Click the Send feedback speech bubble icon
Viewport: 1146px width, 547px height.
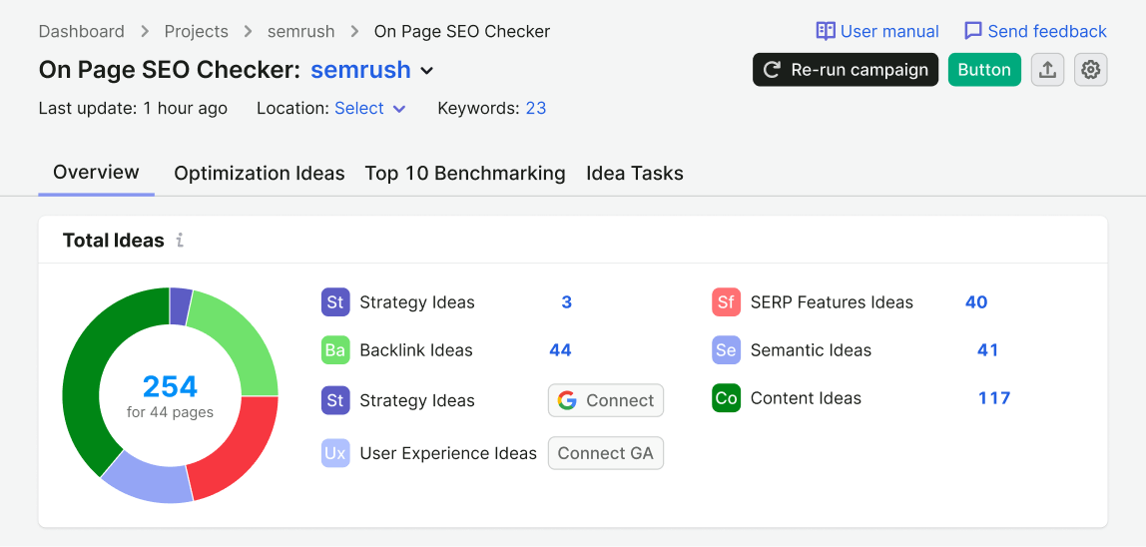click(972, 32)
